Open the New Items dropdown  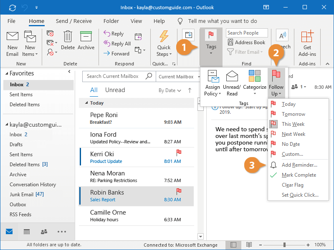pyautogui.click(x=30, y=44)
